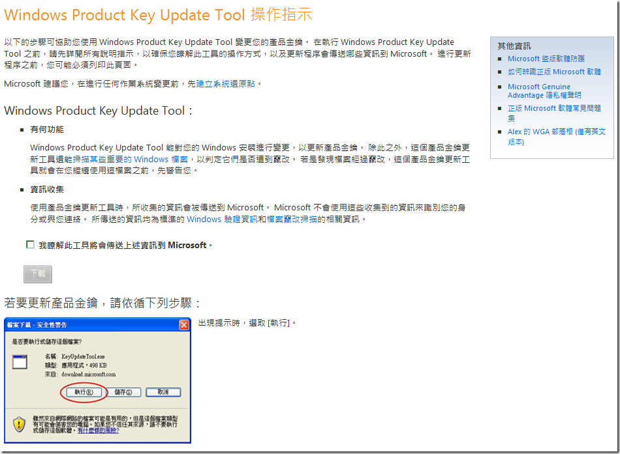Image resolution: width=620 pixels, height=454 pixels.
Task: Click the page title Windows Product Key Update Tool 操作指示
Action: coord(158,15)
